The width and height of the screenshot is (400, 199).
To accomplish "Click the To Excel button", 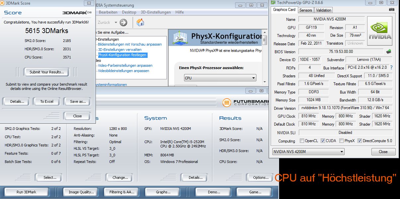I will (47, 101).
